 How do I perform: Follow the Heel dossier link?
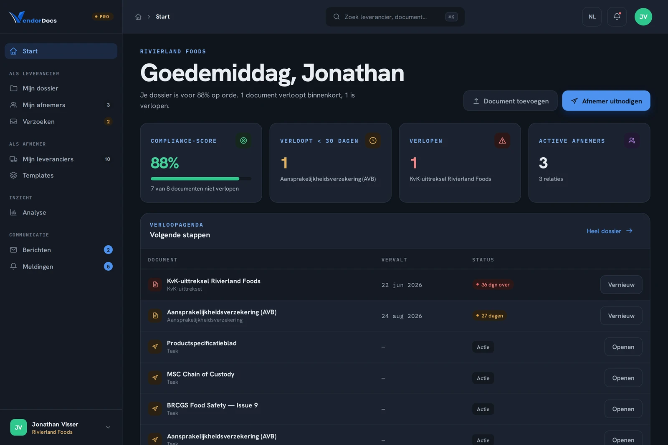(x=610, y=231)
